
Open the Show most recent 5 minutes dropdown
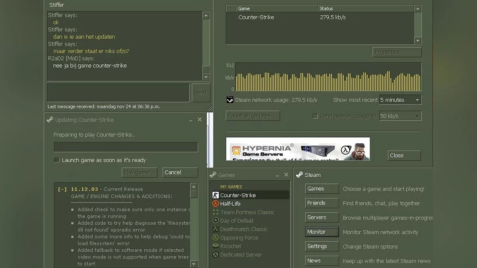click(400, 100)
